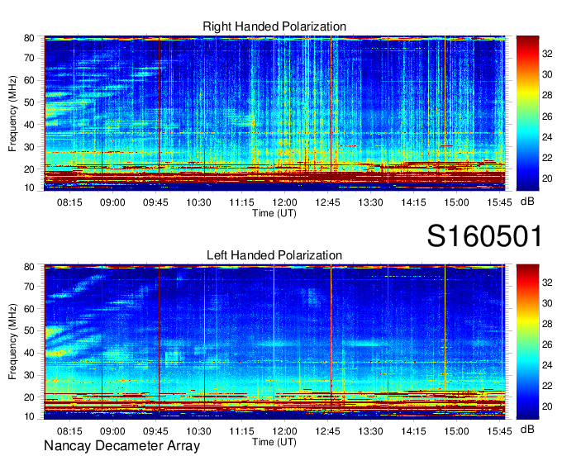The width and height of the screenshot is (562, 456).
Task: Click the 32 value on Right Handed colorbar
Action: 547,54
